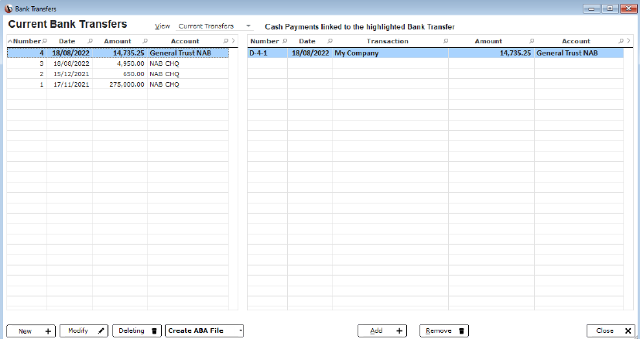Add a cash payment to the transfer

tap(382, 330)
